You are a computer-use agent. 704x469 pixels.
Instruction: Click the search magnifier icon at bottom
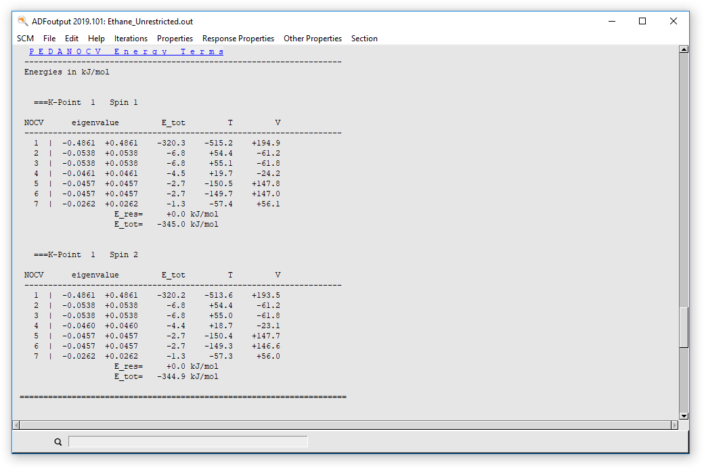58,441
